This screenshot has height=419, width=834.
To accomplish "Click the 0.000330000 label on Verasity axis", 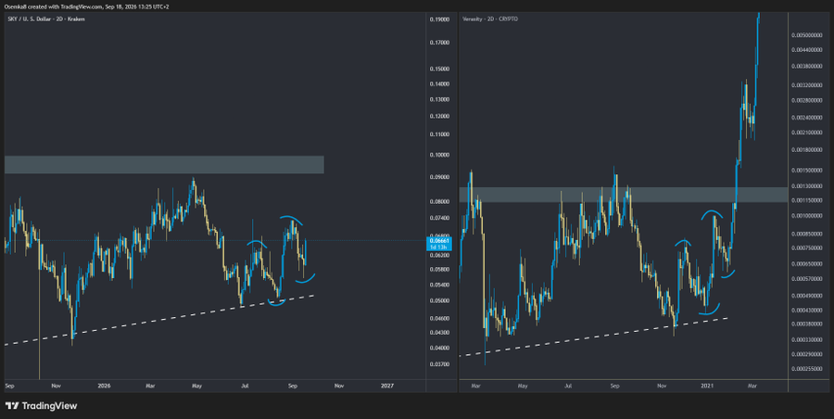I will (807, 339).
